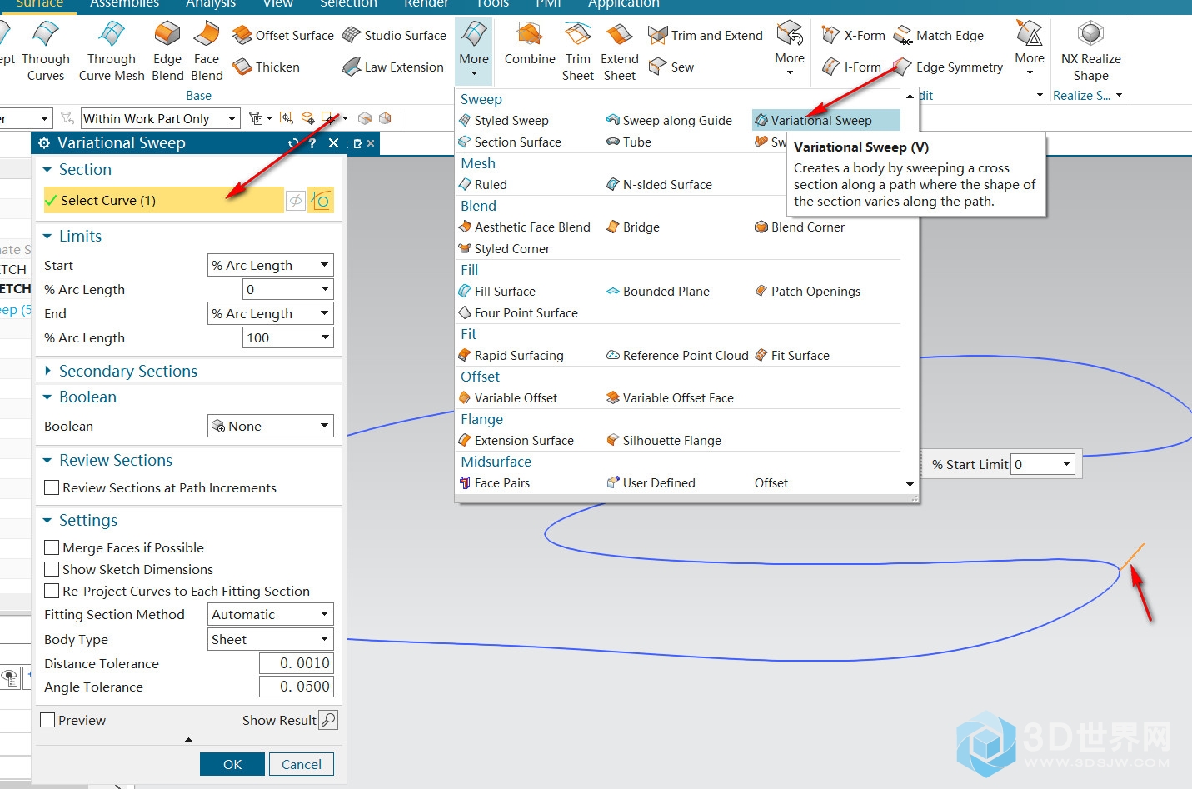The width and height of the screenshot is (1192, 789).
Task: Open the Through Curve Mesh tool
Action: tap(112, 52)
